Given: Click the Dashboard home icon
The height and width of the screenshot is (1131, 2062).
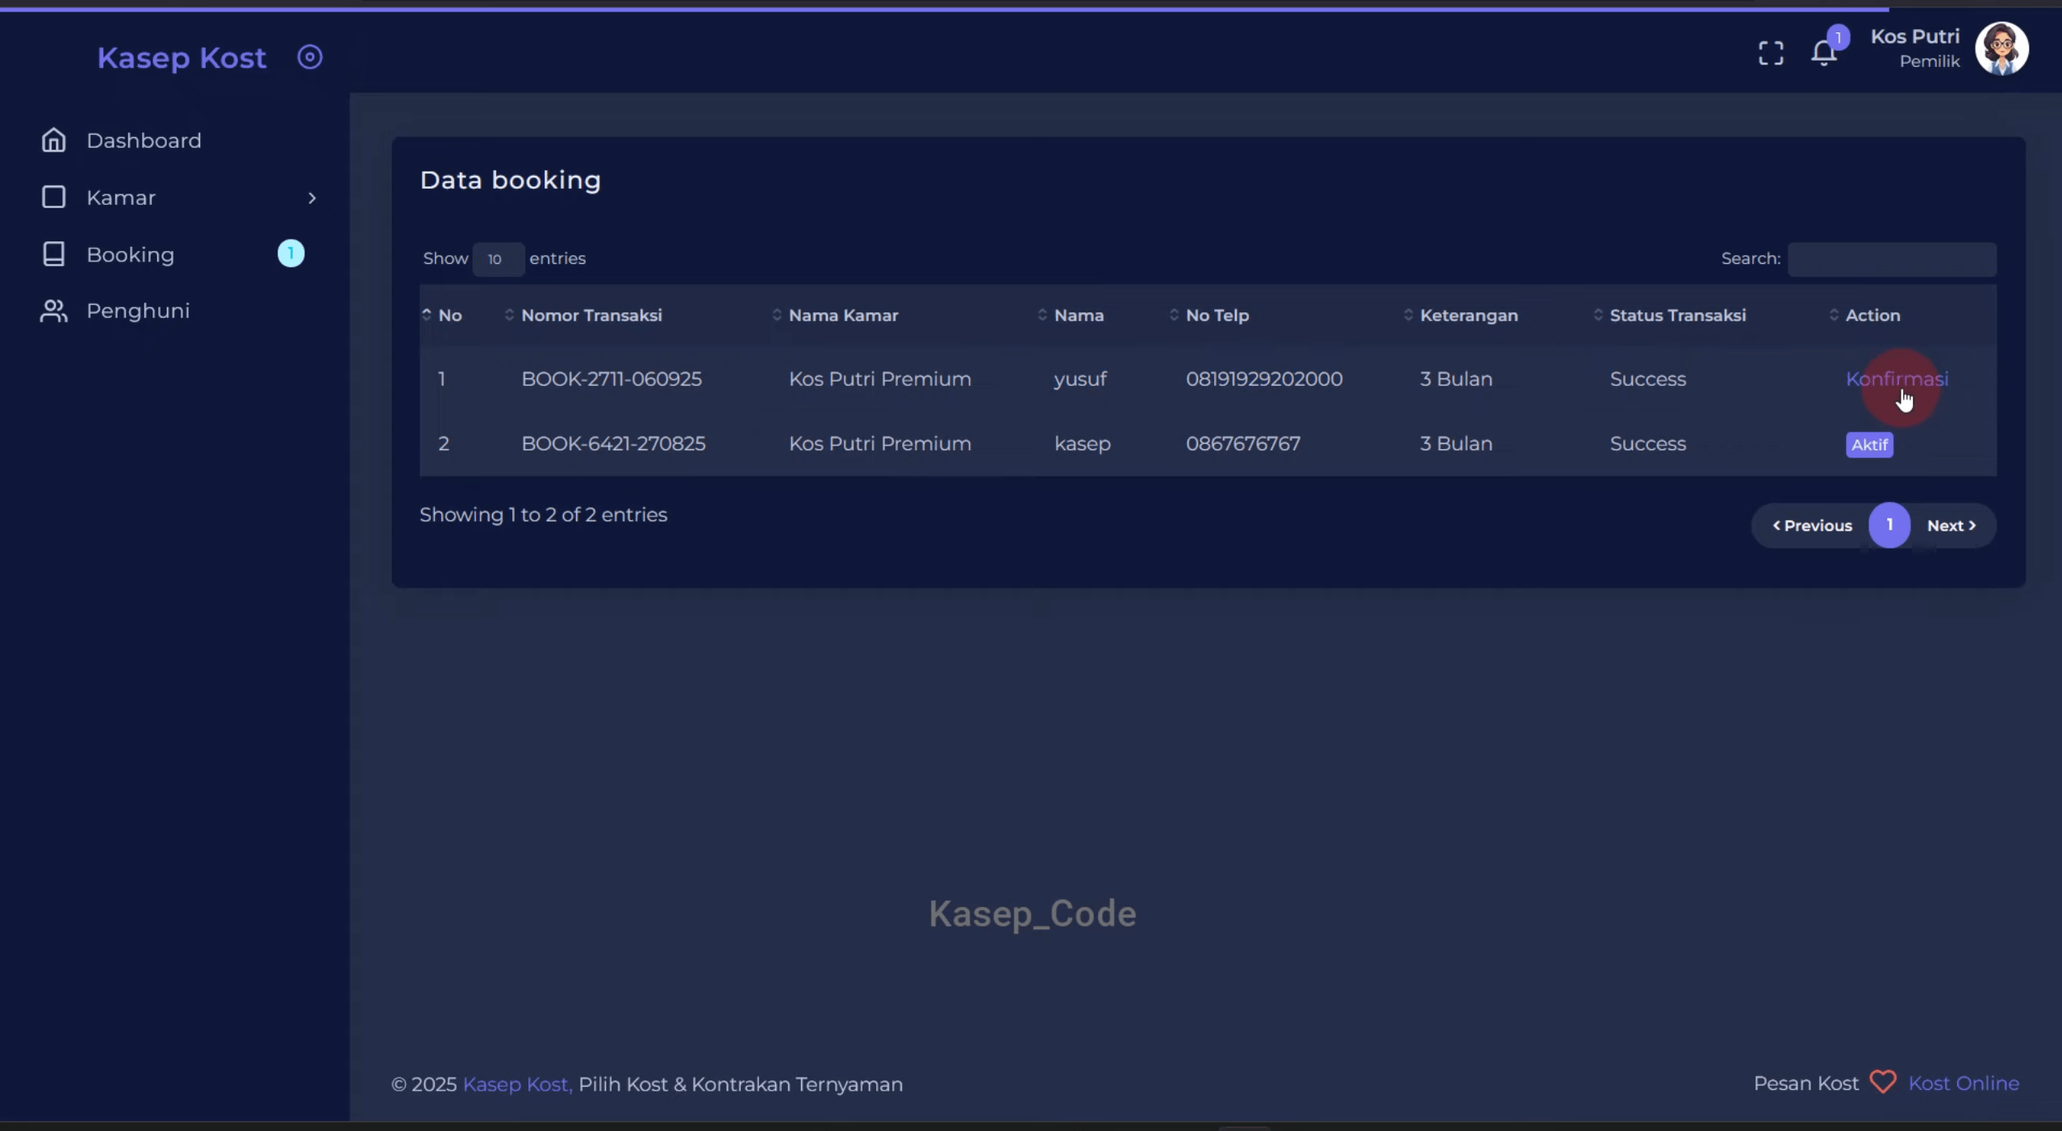Looking at the screenshot, I should point(53,140).
